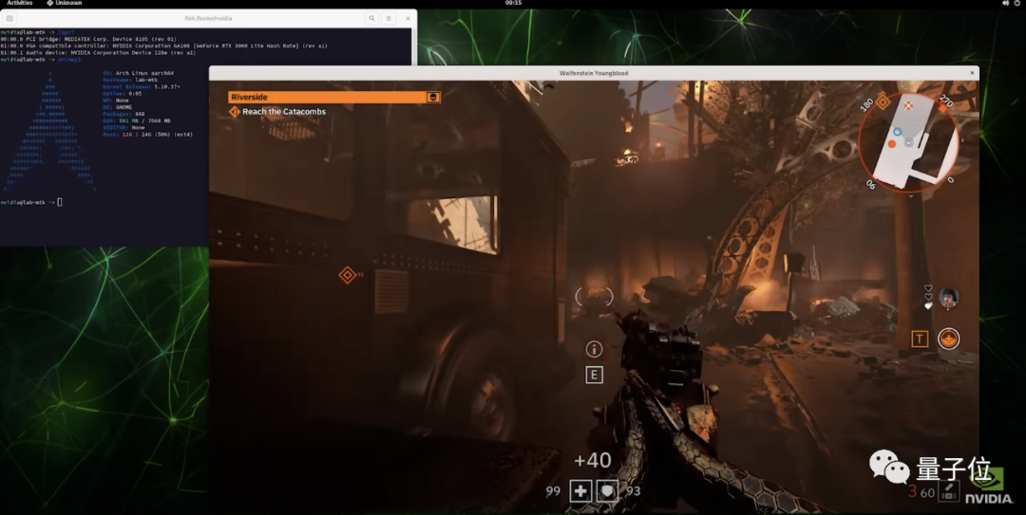Viewport: 1026px width, 515px height.
Task: Click the orange waypoint diamond marker on truck
Action: 348,275
